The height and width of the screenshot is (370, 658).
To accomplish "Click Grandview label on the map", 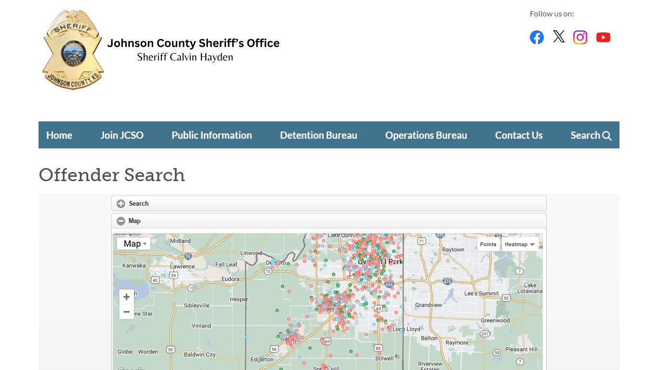I will [x=429, y=305].
